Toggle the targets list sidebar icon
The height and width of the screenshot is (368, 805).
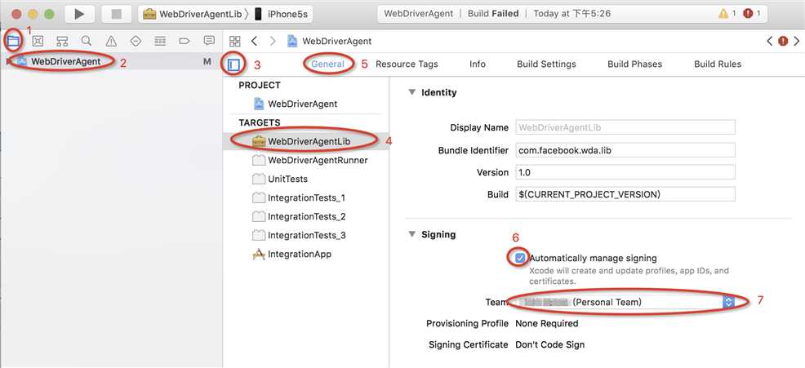(x=234, y=64)
